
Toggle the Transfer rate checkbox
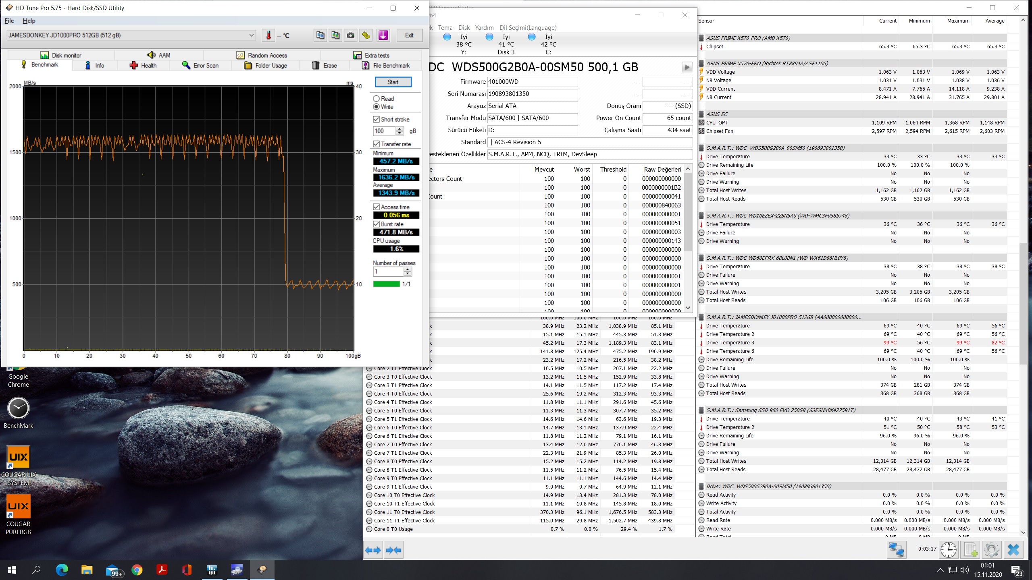pyautogui.click(x=376, y=144)
